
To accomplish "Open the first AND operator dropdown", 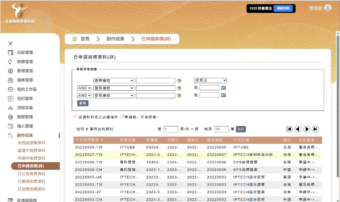I will 84,88.
